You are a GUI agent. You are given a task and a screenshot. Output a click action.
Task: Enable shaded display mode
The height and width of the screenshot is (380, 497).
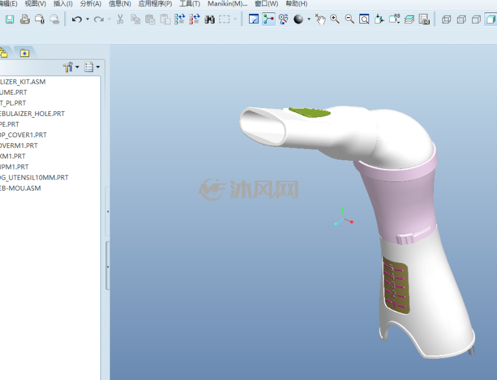click(x=491, y=19)
